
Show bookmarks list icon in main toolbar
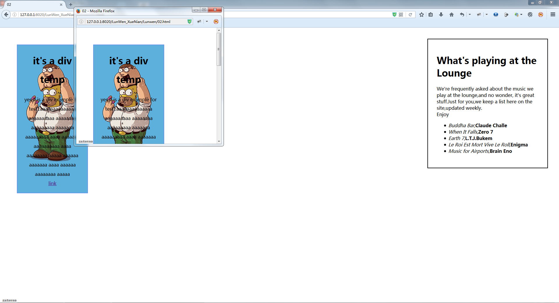pyautogui.click(x=431, y=15)
